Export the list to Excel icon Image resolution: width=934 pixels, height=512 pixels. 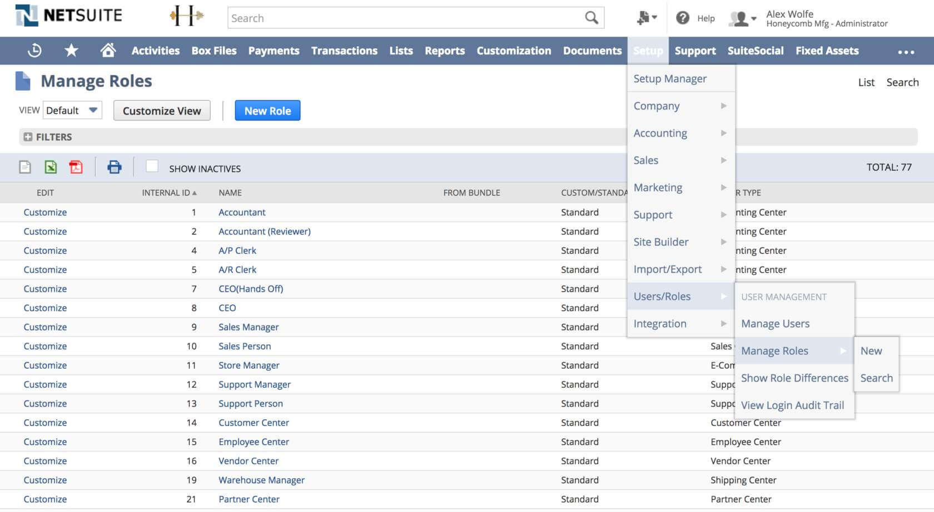coord(51,167)
